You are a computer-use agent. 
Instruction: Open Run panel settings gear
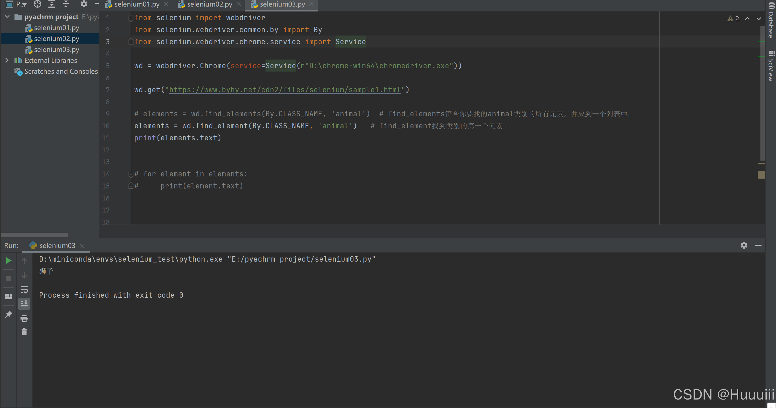(744, 245)
